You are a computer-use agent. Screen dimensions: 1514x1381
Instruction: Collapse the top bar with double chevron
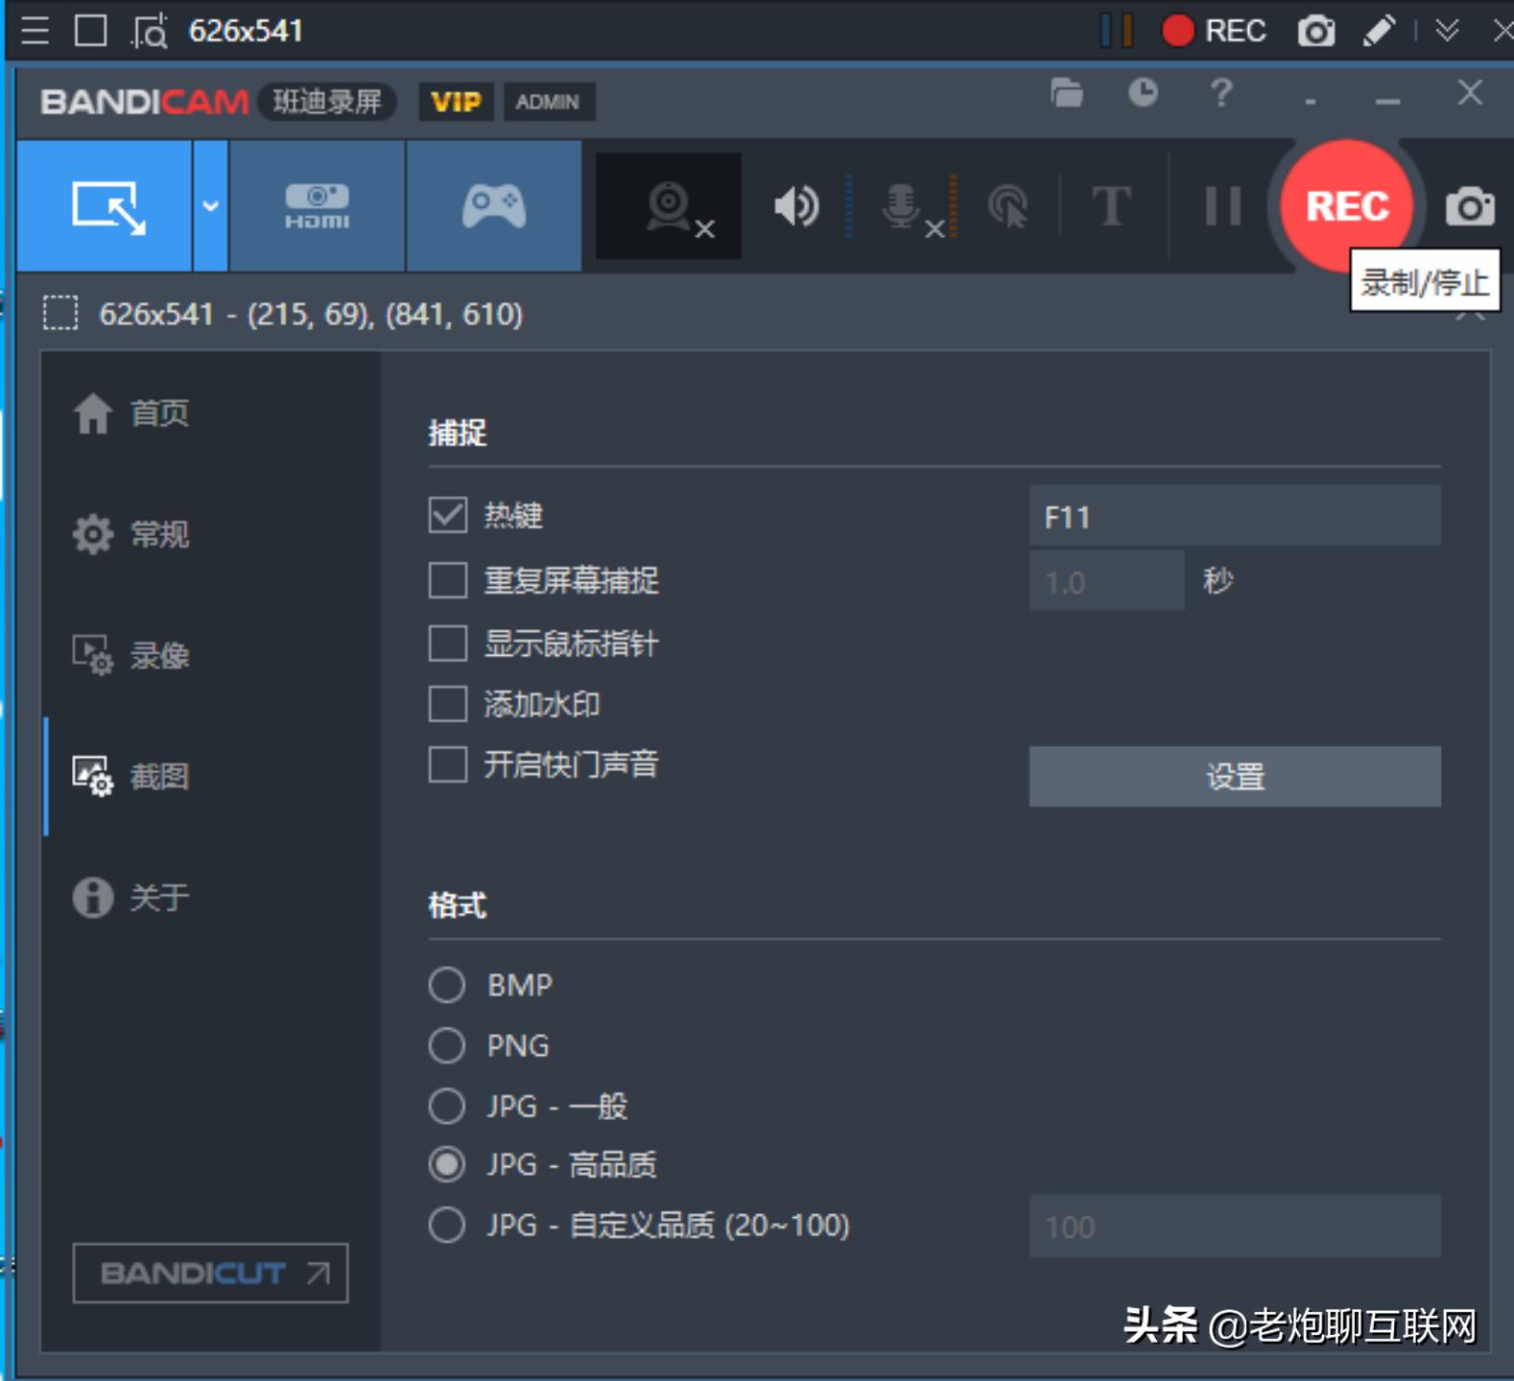(1448, 31)
